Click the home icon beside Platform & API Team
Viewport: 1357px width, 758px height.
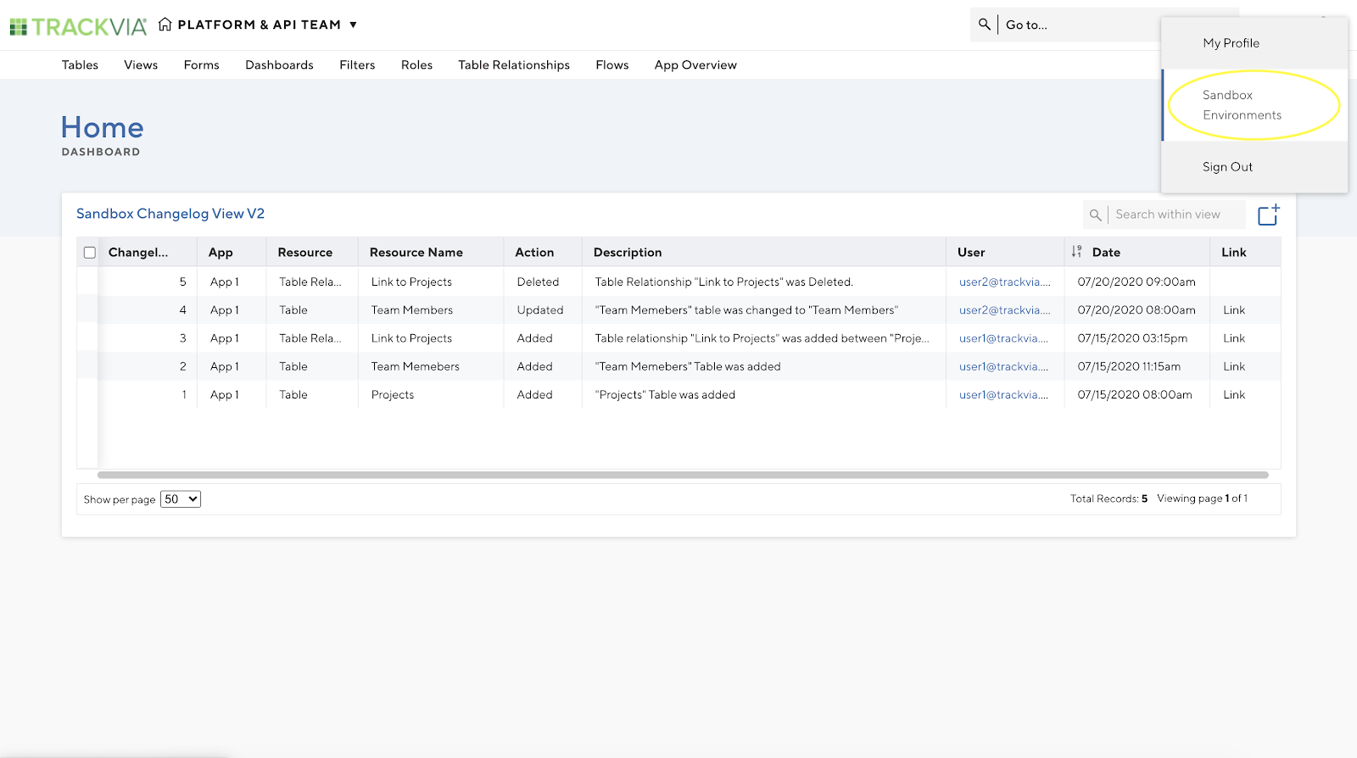click(165, 25)
